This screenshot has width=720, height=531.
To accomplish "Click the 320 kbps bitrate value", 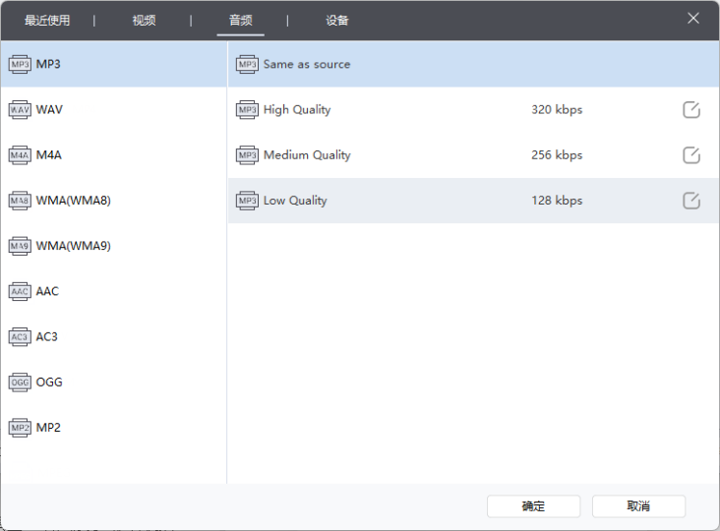I will click(557, 110).
